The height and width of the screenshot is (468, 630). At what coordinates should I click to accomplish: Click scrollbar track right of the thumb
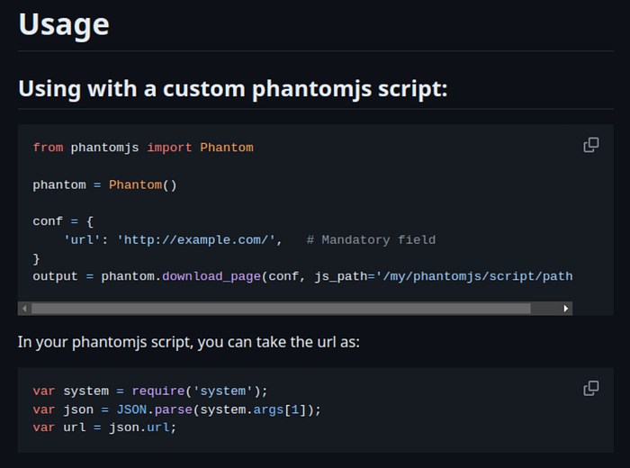point(544,309)
